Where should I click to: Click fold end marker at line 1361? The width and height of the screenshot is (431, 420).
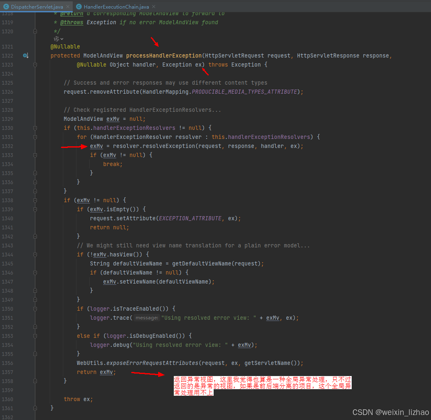click(35, 408)
